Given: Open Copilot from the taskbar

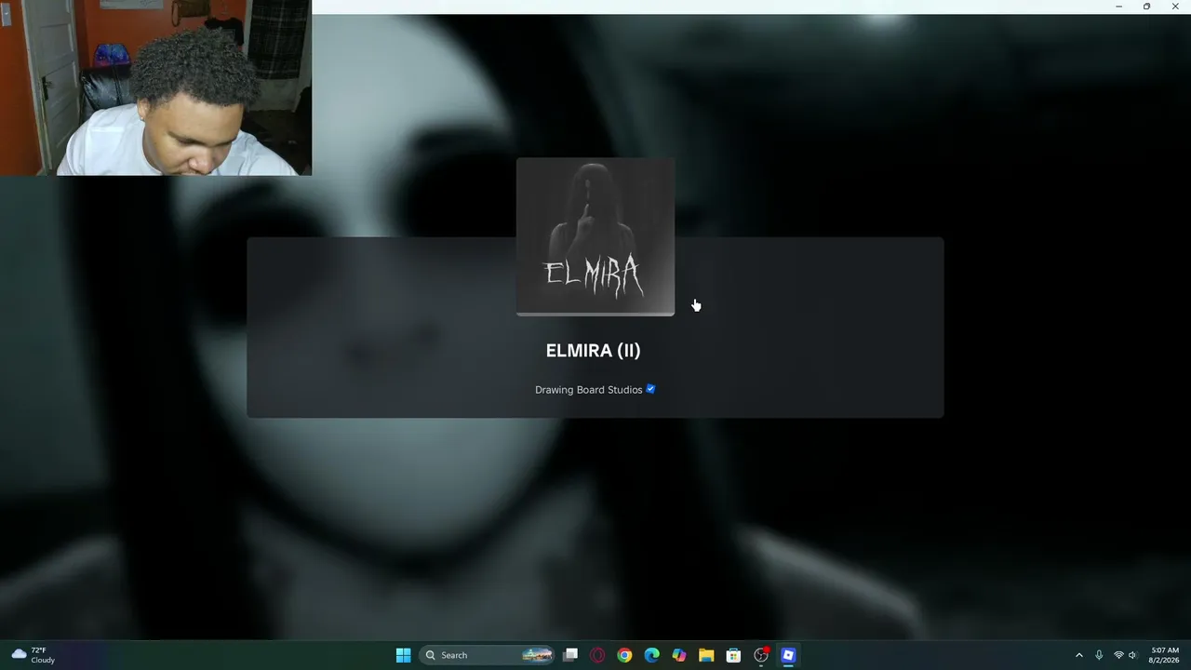Looking at the screenshot, I should coord(679,655).
